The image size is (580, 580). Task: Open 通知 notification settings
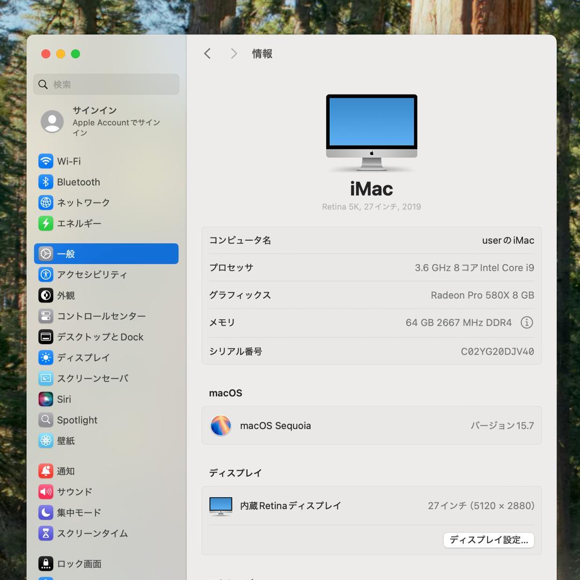coord(46,471)
